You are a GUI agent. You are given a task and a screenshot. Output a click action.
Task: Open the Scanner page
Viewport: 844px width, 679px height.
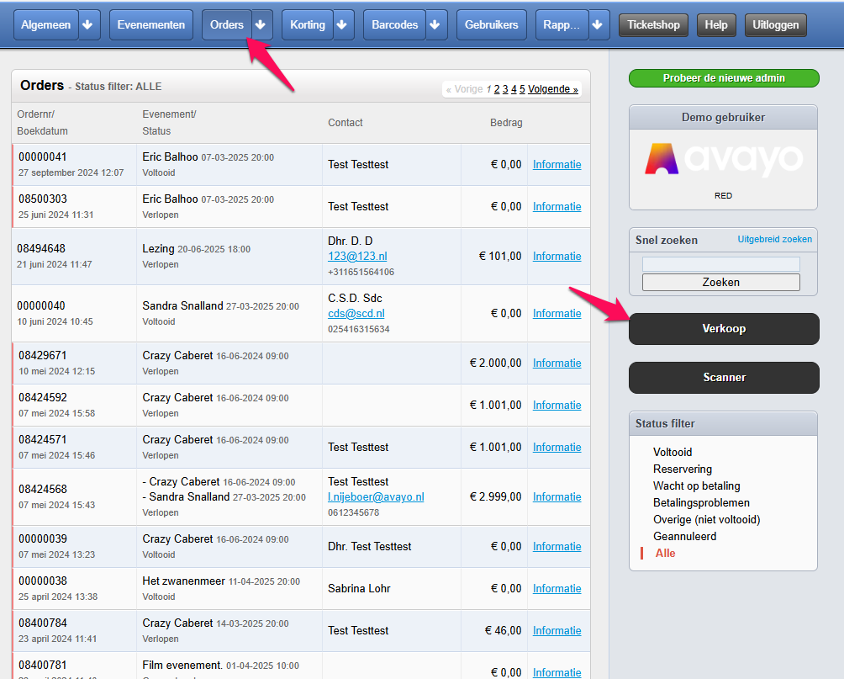point(724,377)
